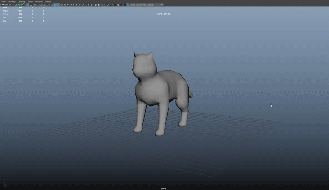Image resolution: width=329 pixels, height=190 pixels.
Task: Open the View menu in panel menubar
Action: click(x=4, y=1)
